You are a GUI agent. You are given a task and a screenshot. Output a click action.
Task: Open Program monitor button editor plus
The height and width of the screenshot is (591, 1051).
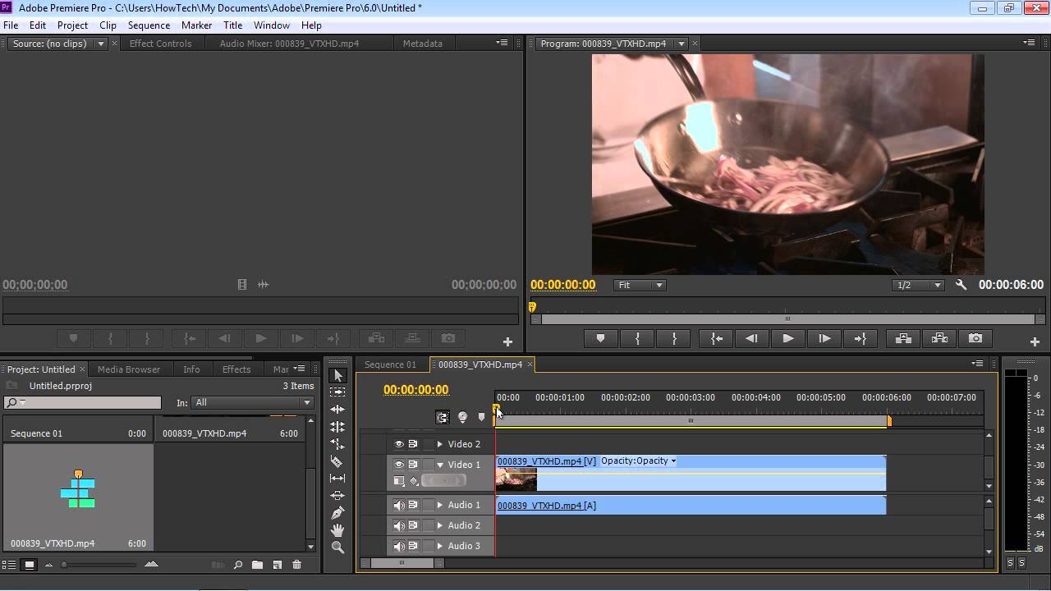tap(1035, 341)
